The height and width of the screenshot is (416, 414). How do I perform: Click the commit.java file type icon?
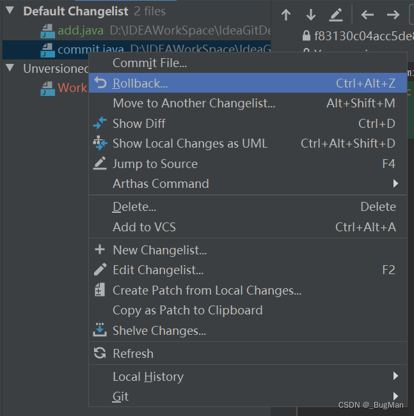pyautogui.click(x=47, y=50)
